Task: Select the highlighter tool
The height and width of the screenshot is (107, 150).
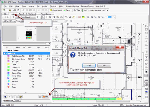Action: tap(73, 17)
